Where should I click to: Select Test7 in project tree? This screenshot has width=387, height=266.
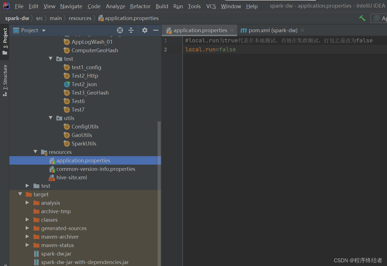pyautogui.click(x=78, y=110)
